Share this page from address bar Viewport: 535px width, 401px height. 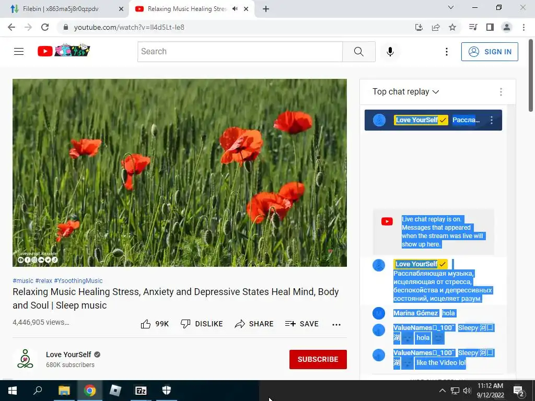436,27
